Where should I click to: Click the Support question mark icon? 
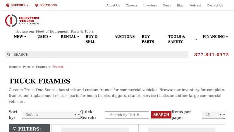click(x=8, y=5)
